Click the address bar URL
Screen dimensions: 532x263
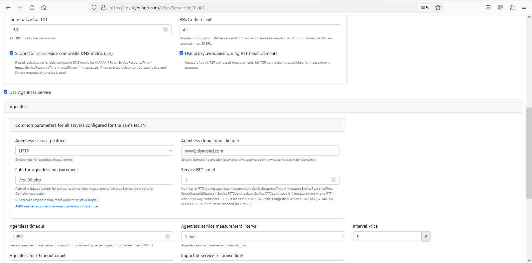tap(157, 8)
